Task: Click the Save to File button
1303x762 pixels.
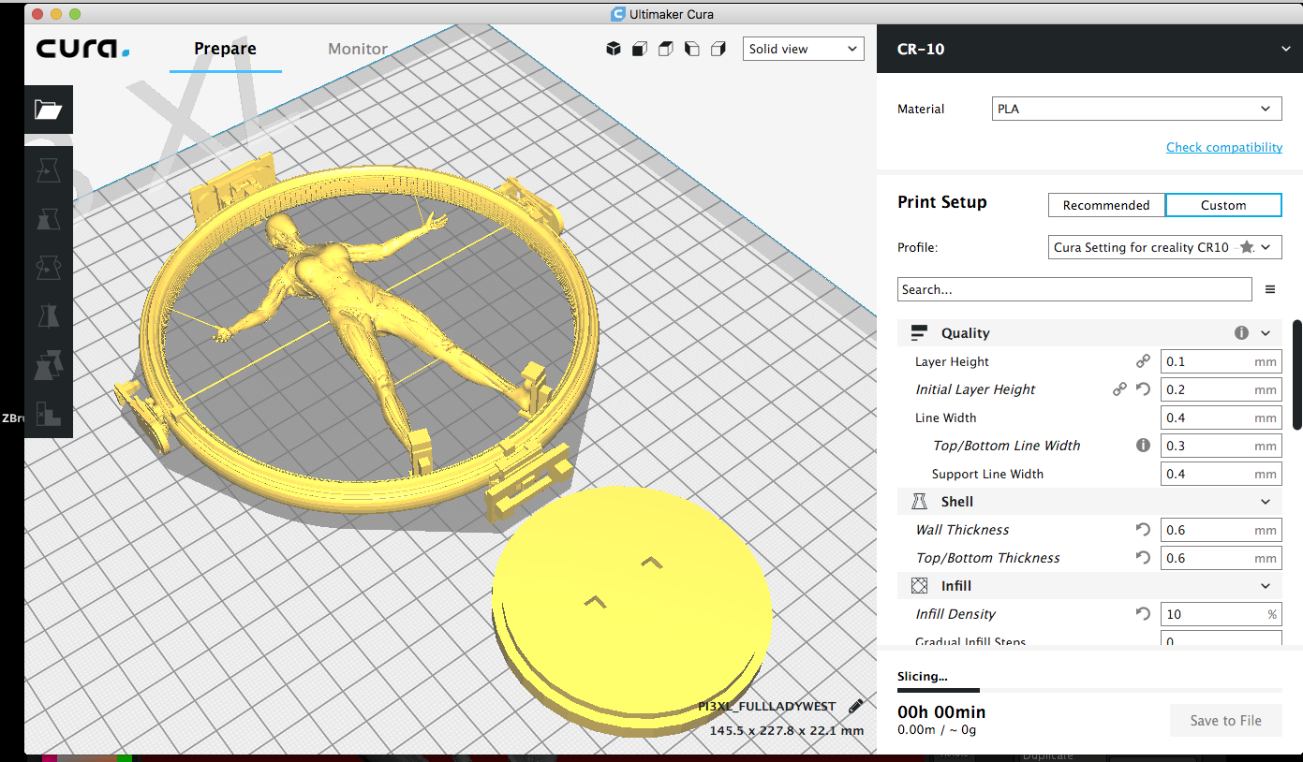Action: pos(1225,721)
